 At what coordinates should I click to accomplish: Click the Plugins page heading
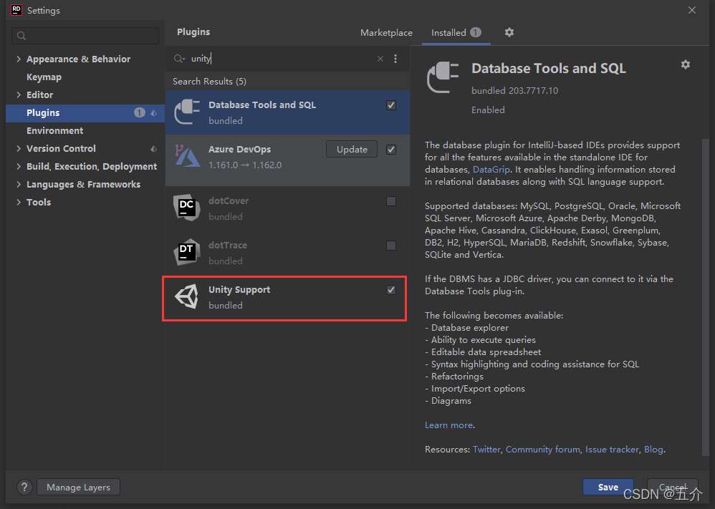[x=193, y=32]
